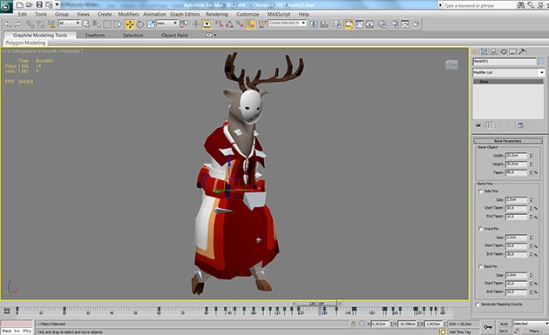Expand the Polygon Modeling panel
Viewport: 549px width, 335px height.
pyautogui.click(x=25, y=43)
